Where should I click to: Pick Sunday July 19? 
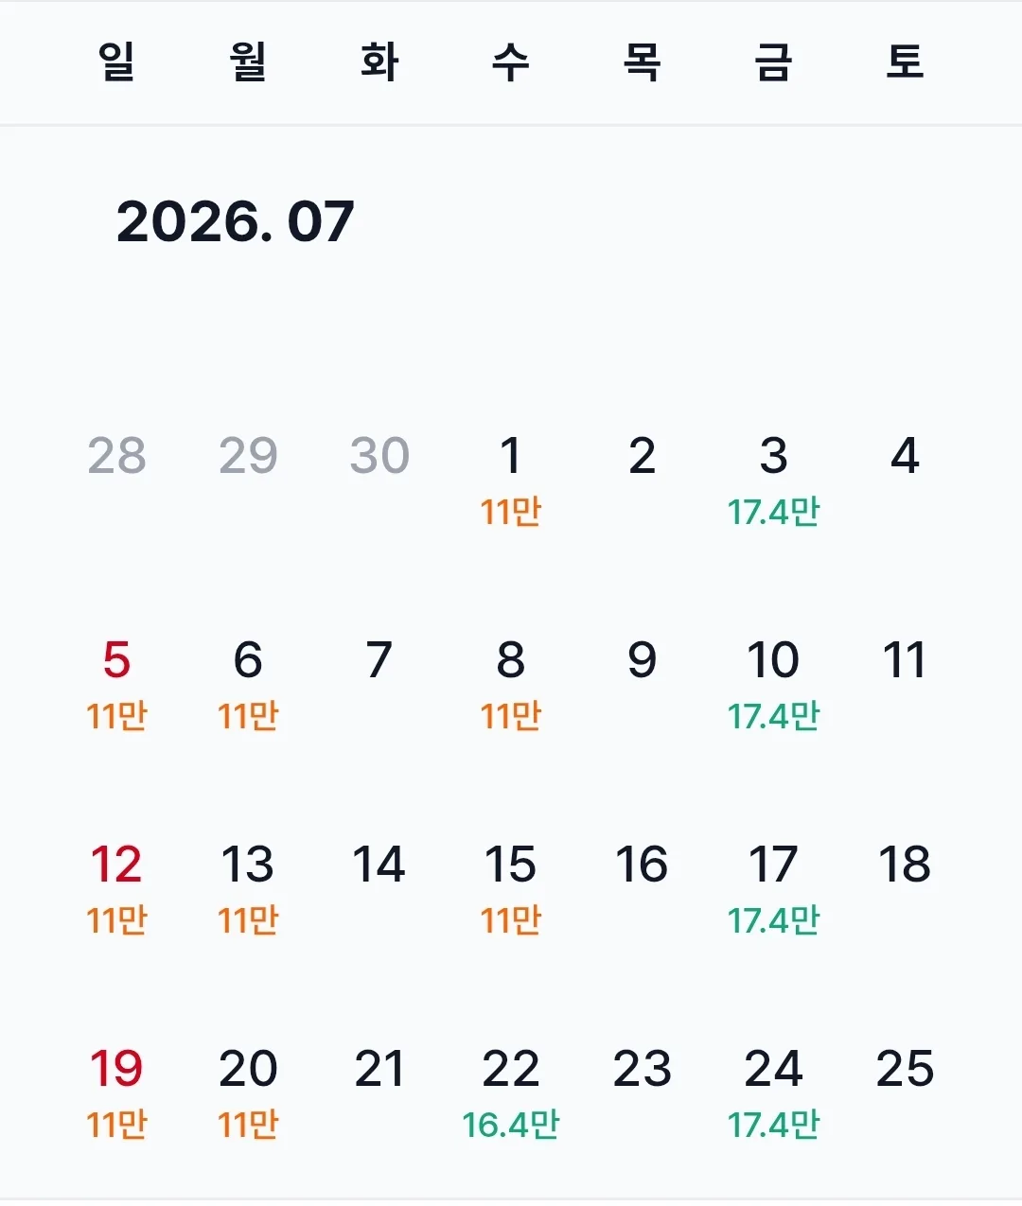click(x=116, y=1093)
